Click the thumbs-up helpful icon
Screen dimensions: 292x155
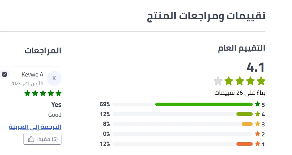[x=31, y=139]
